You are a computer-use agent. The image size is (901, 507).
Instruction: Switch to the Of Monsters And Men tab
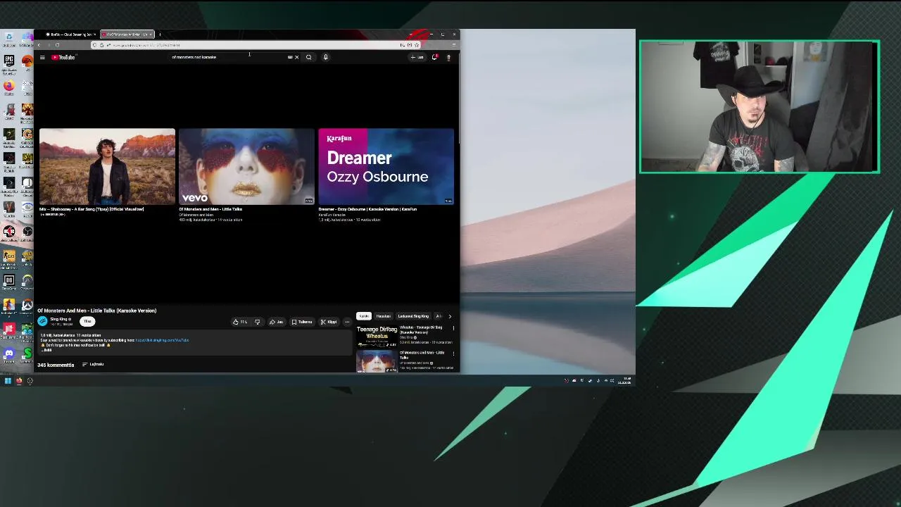pyautogui.click(x=127, y=35)
